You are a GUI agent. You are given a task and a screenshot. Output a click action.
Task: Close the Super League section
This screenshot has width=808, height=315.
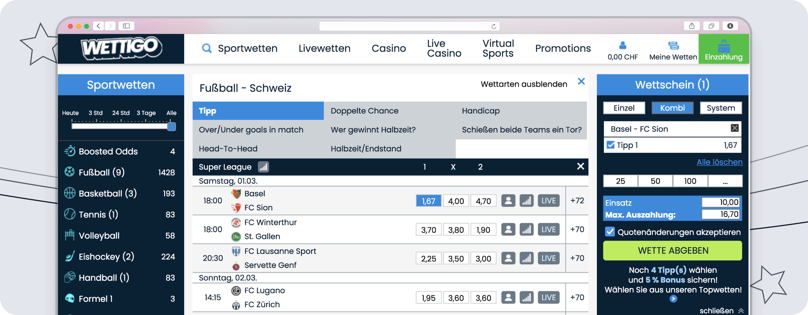pyautogui.click(x=580, y=166)
